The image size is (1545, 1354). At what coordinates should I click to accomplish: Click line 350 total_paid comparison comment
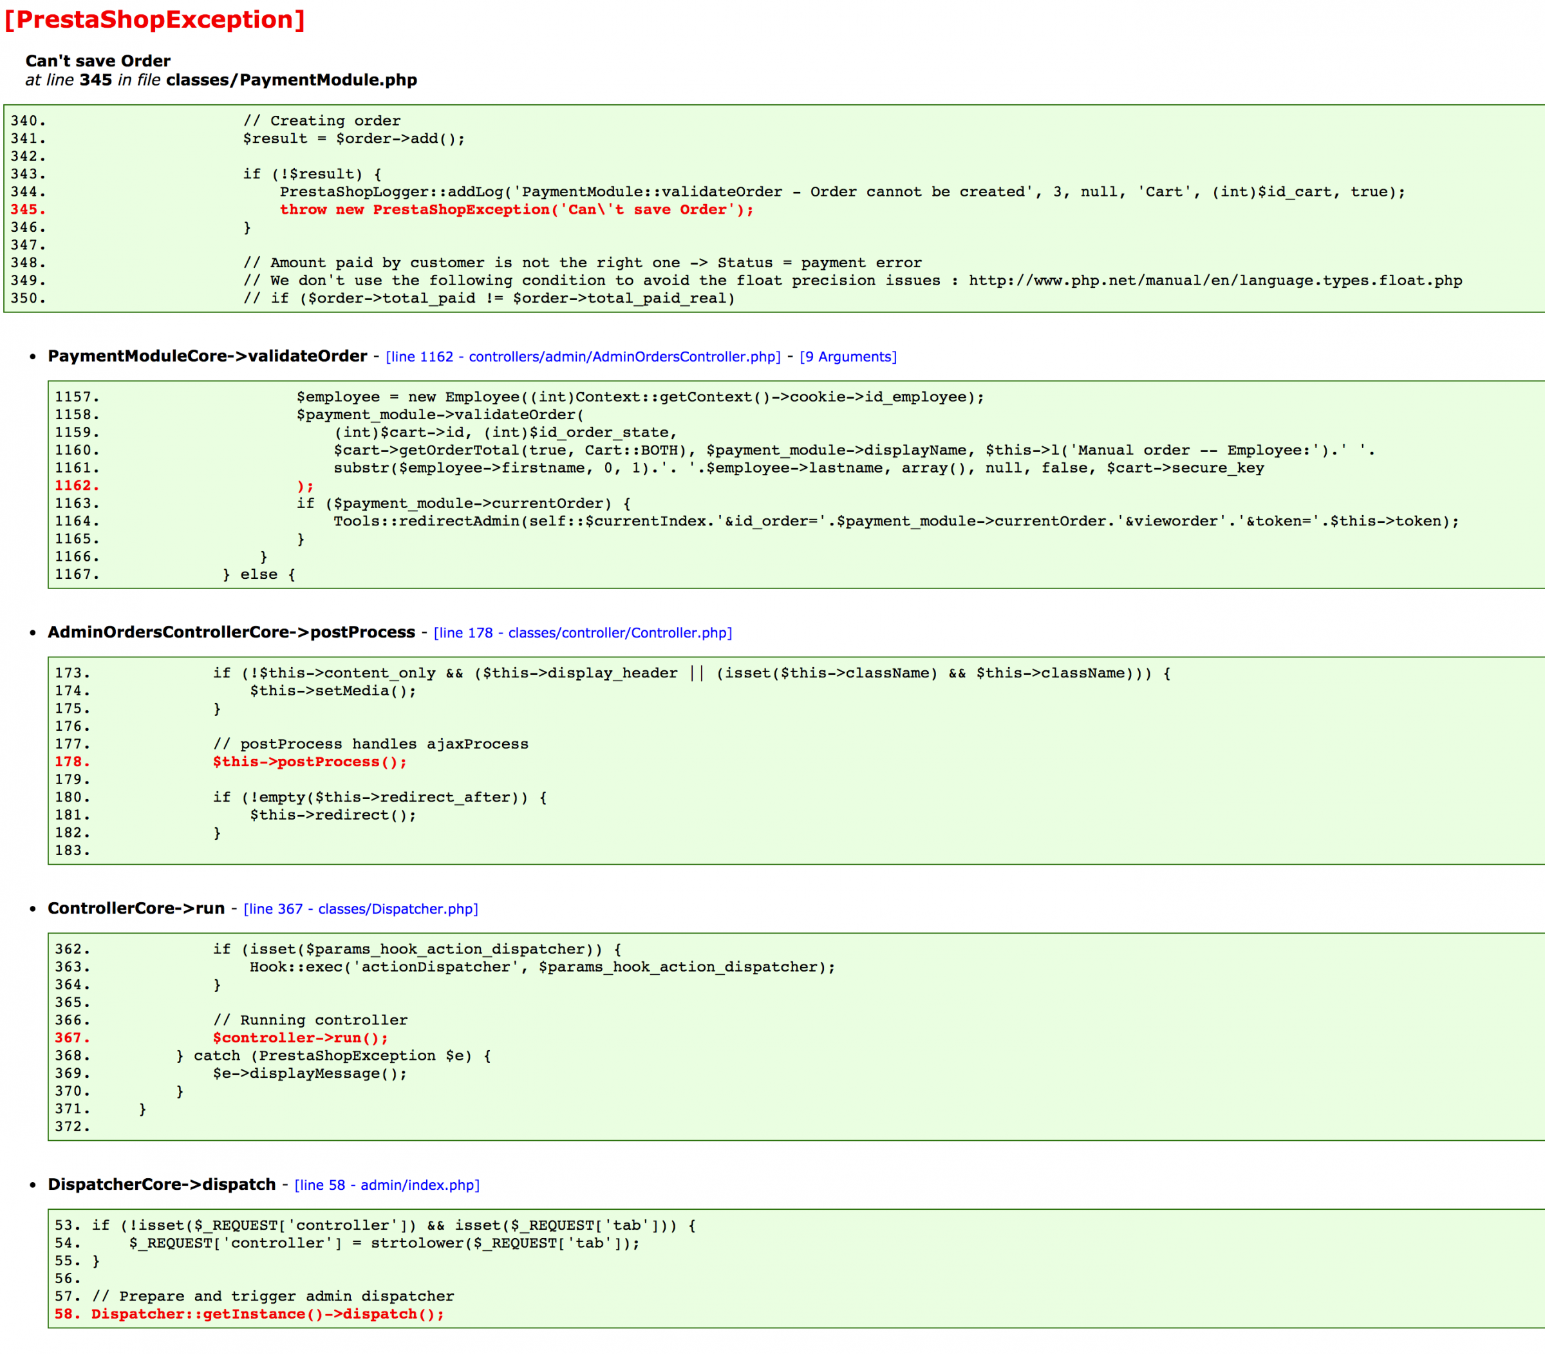click(x=489, y=299)
